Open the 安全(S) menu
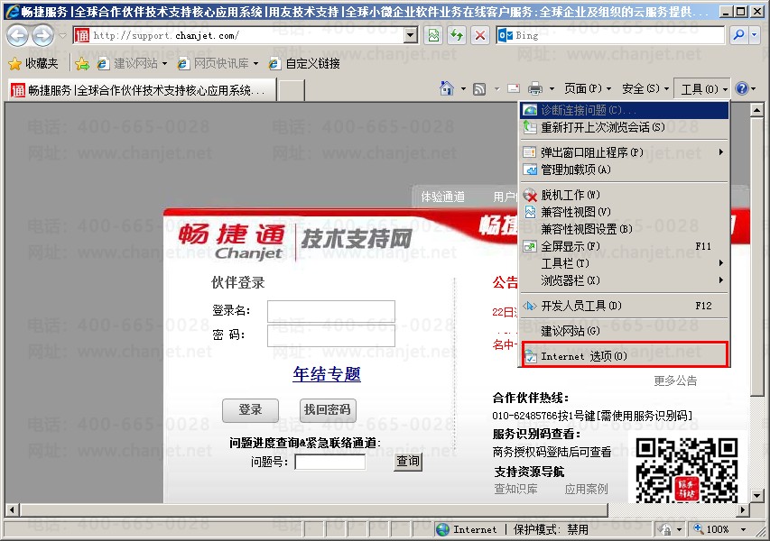Image resolution: width=770 pixels, height=541 pixels. pos(645,88)
